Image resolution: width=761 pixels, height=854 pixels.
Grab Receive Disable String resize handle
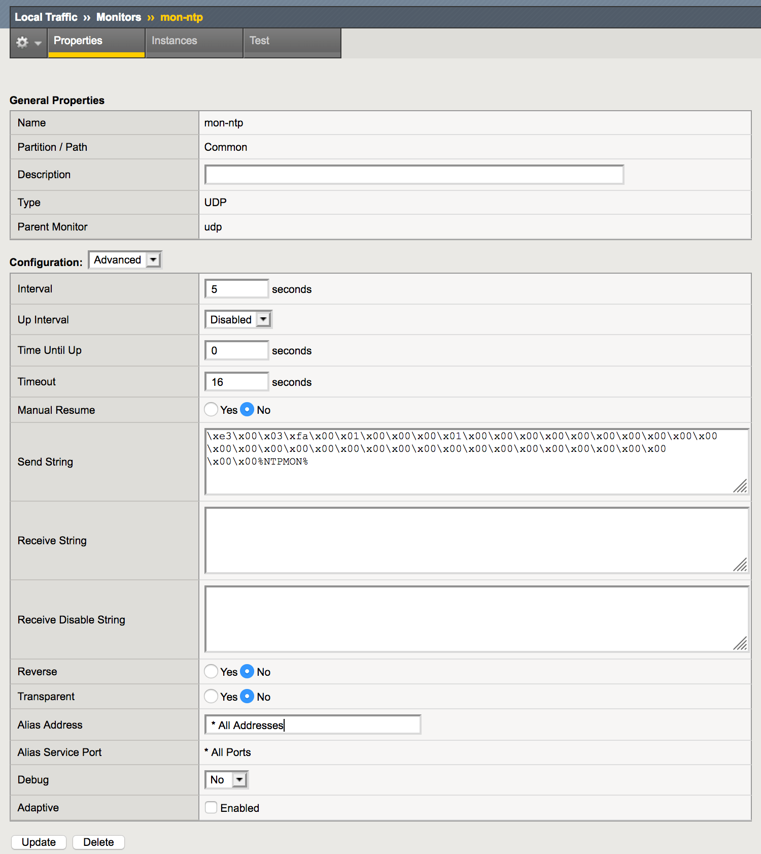741,644
